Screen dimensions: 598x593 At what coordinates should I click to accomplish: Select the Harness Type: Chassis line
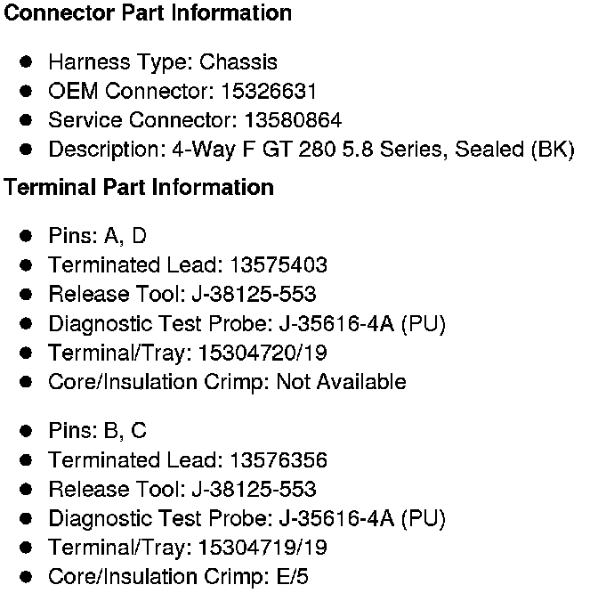[x=163, y=62]
